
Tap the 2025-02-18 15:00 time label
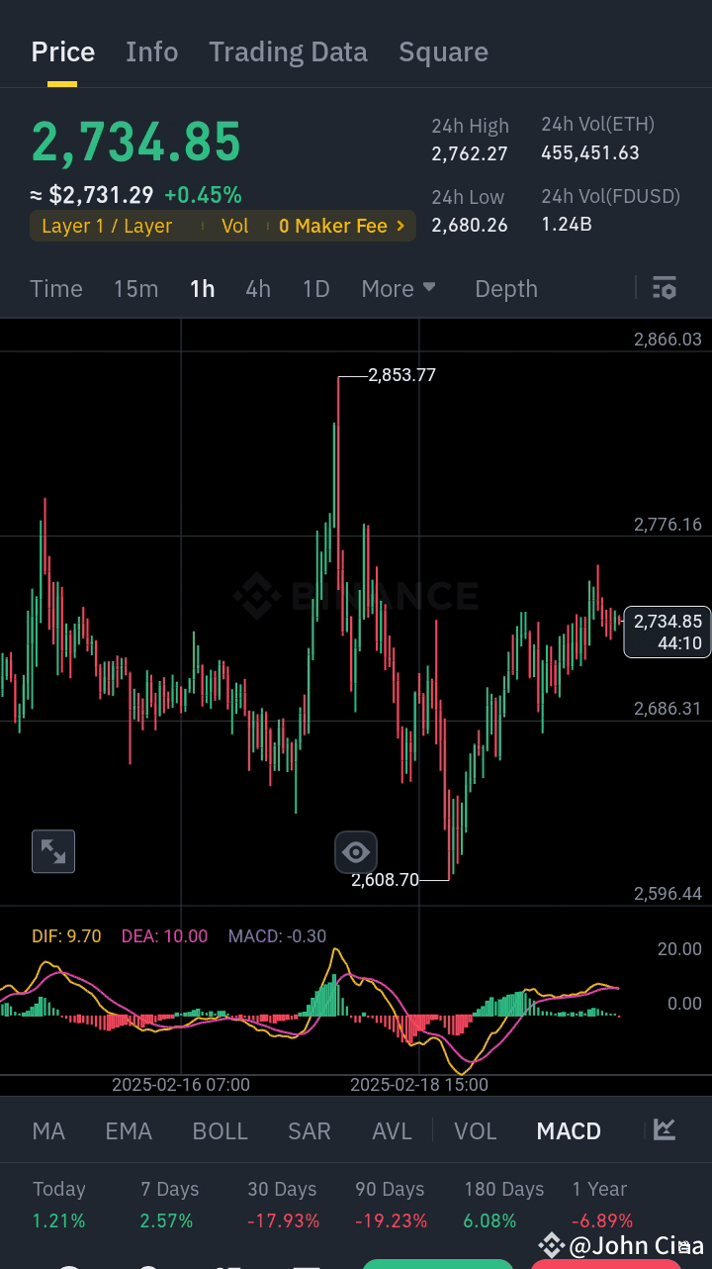(419, 1084)
